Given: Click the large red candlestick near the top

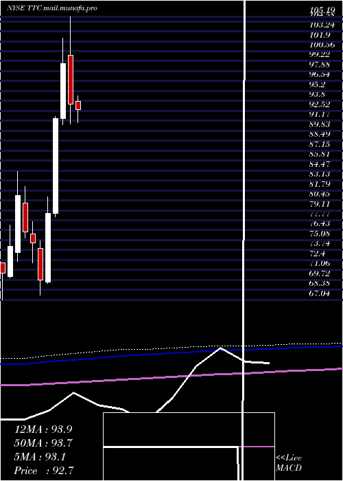Looking at the screenshot, I should click(x=71, y=80).
